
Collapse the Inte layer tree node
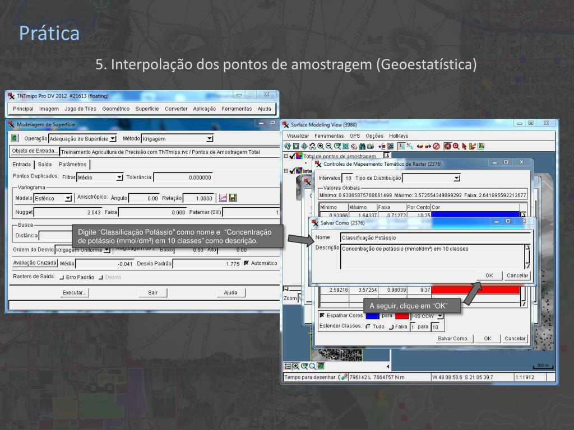click(x=286, y=171)
